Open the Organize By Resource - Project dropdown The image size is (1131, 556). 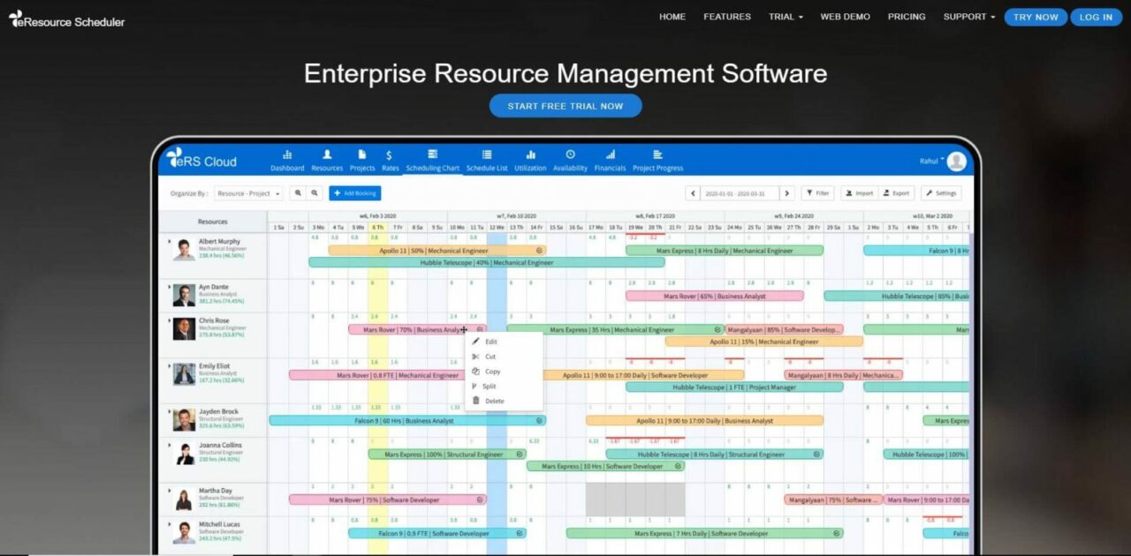tap(248, 193)
